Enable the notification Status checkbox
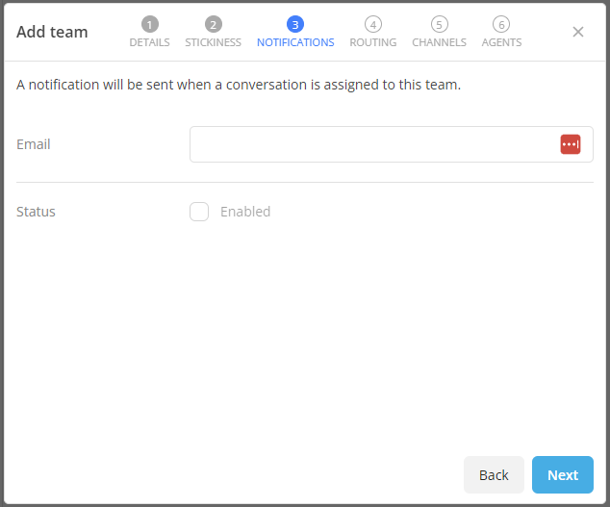 coord(199,212)
